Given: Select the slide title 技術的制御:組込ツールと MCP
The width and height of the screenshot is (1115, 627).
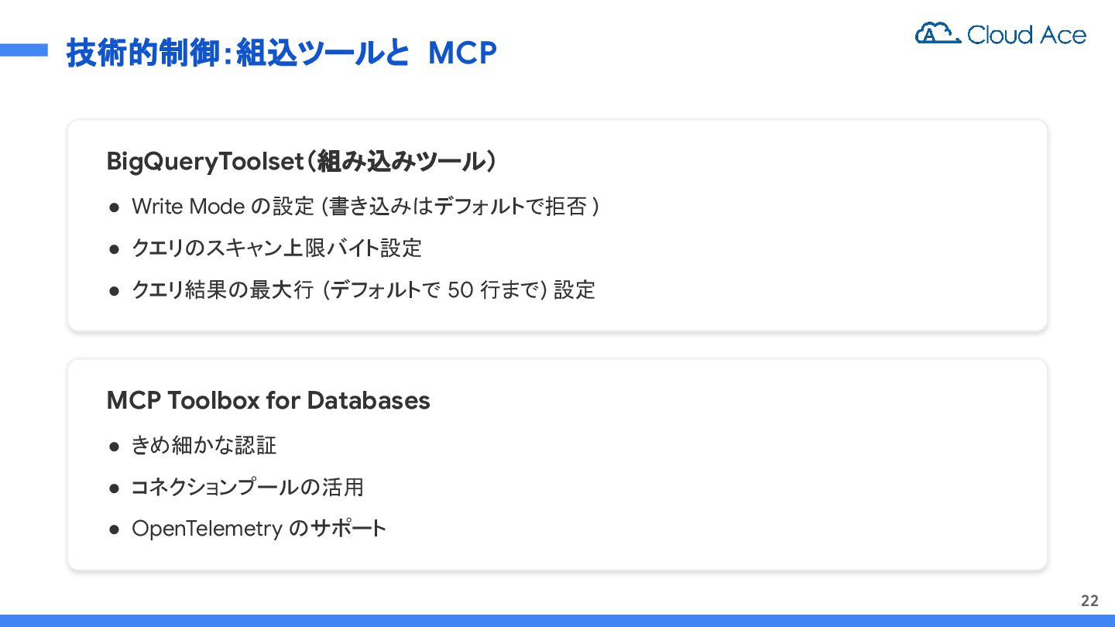Looking at the screenshot, I should coord(281,53).
